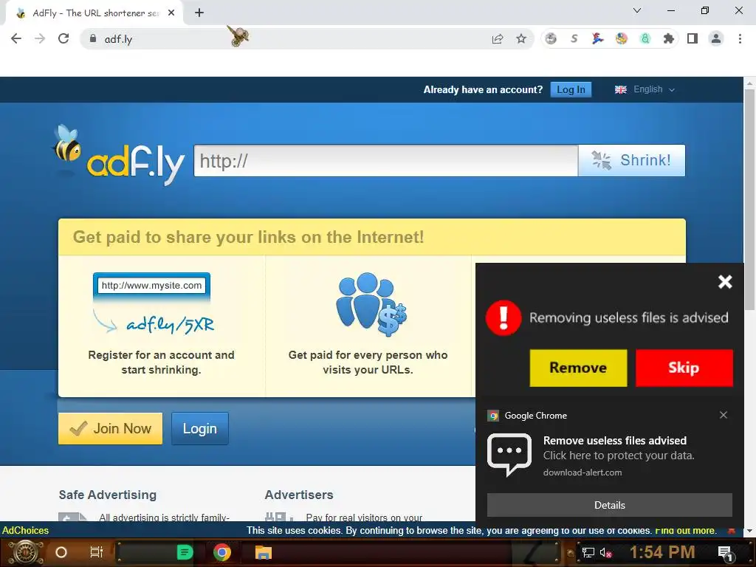Click the page vertical scrollbar thumb
The height and width of the screenshot is (567, 756).
click(x=749, y=199)
